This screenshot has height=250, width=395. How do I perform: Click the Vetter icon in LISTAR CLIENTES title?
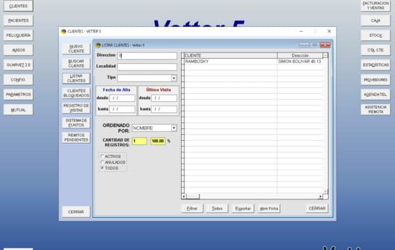(x=98, y=45)
